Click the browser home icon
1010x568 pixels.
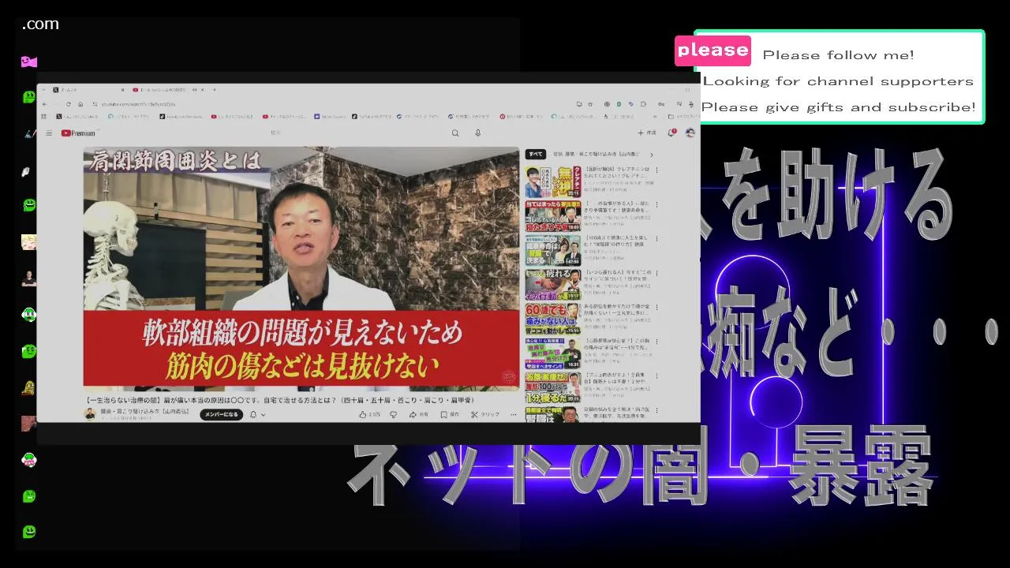tap(80, 104)
